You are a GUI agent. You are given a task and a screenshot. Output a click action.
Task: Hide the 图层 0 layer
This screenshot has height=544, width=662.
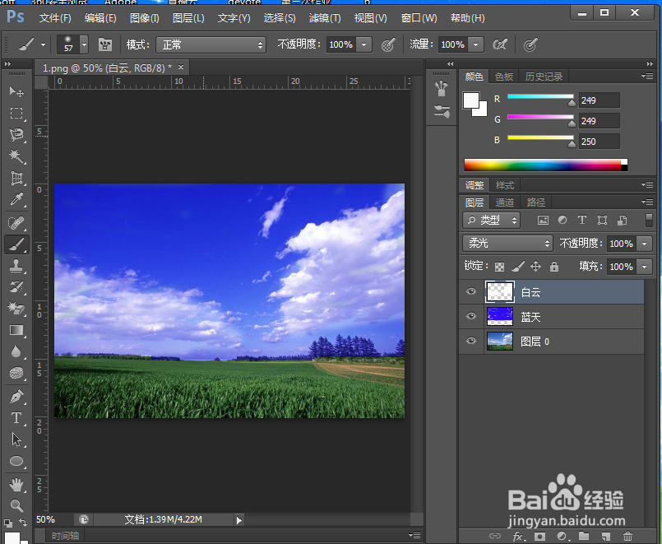[471, 341]
